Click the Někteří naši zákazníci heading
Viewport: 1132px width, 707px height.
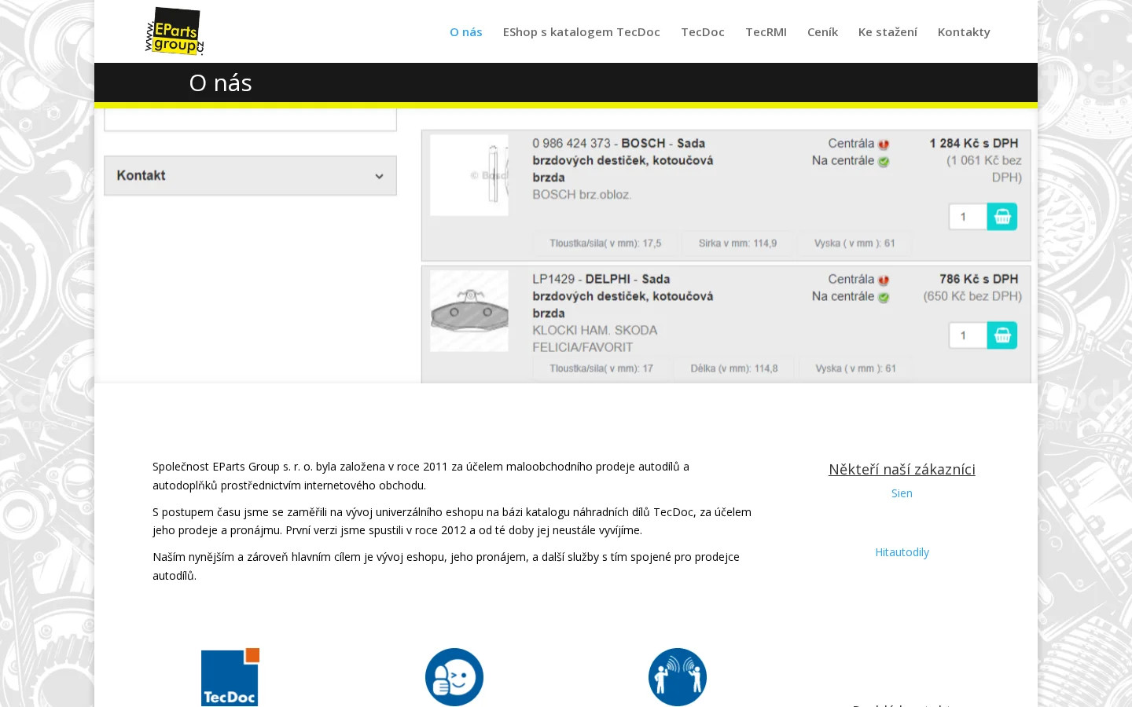902,469
